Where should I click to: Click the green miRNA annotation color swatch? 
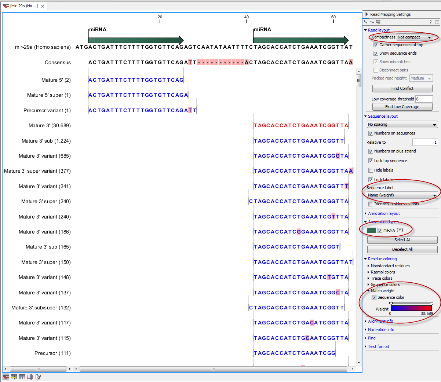click(371, 230)
